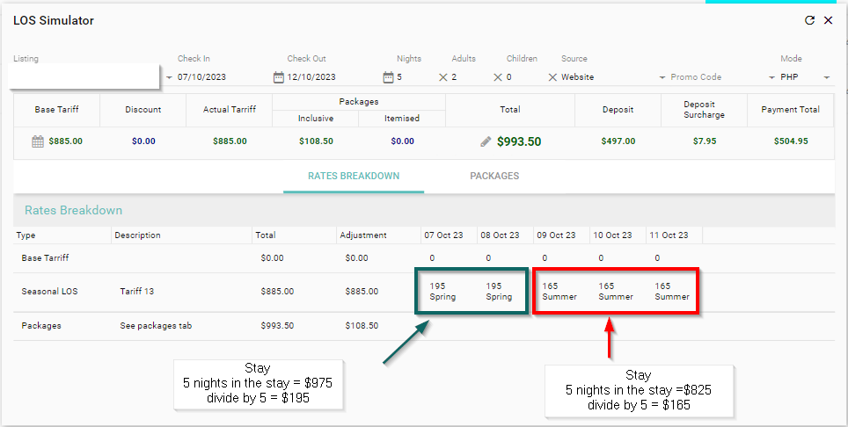Click the calendar icon beside the $885.00 base tariff
This screenshot has width=848, height=427.
(38, 141)
